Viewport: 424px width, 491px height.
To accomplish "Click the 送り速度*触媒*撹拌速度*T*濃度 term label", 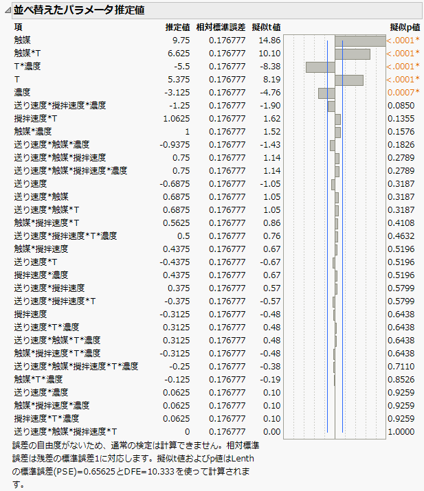I will click(x=76, y=367).
